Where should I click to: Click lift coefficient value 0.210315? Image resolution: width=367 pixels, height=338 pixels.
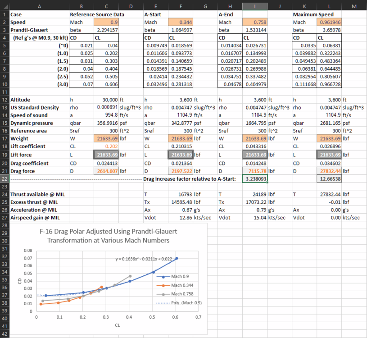(181, 146)
